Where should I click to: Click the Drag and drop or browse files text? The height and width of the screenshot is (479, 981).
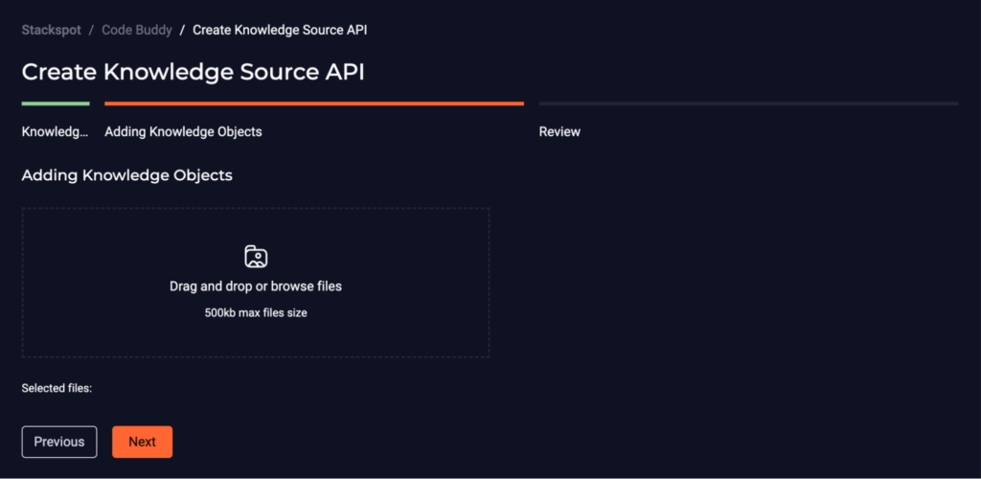pos(256,286)
